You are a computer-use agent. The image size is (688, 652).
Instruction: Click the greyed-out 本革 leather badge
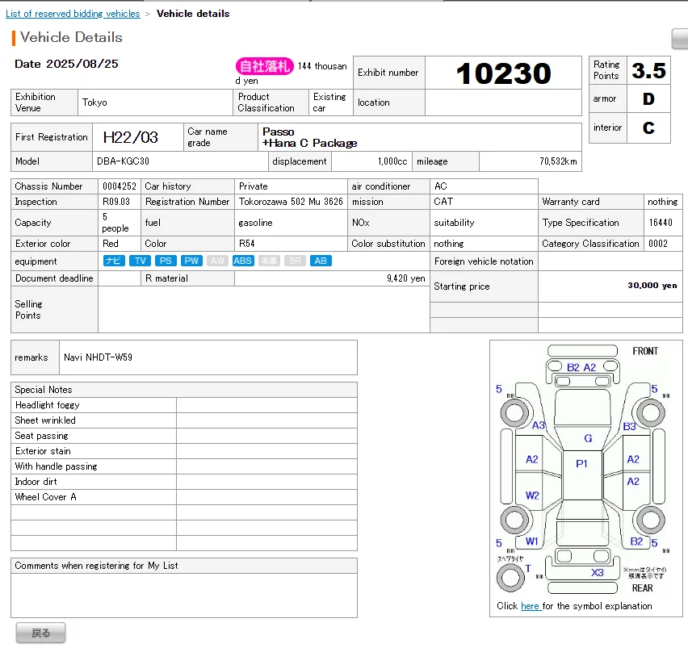point(269,261)
